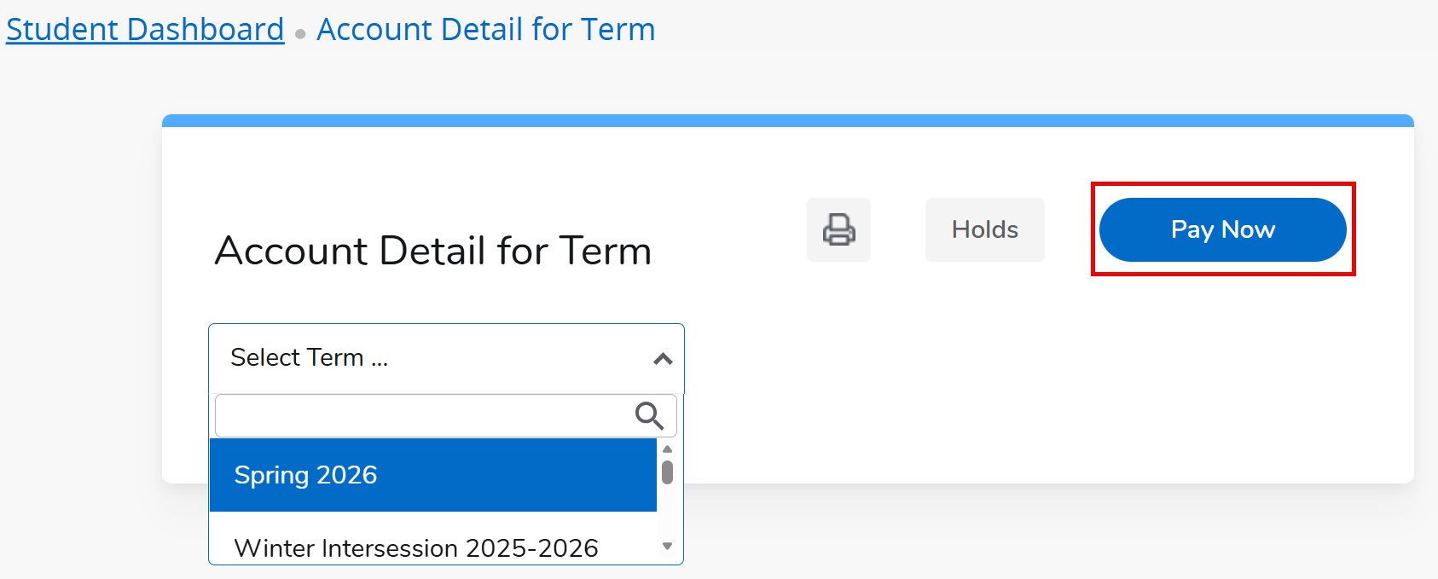Choose Winter Intersession 2025-2026 term
The height and width of the screenshot is (579, 1438).
coord(416,547)
